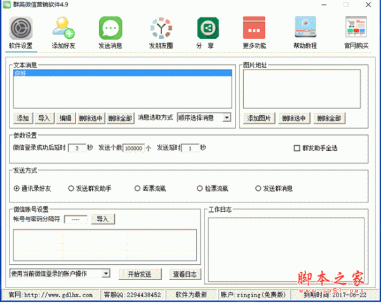Click the 官网 http://www.gdlhx.com status entry

click(51, 295)
